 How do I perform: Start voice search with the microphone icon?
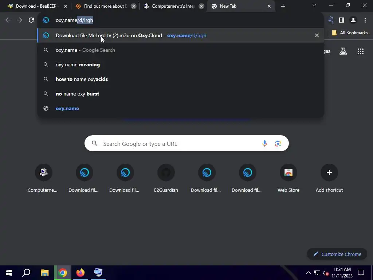pos(264,144)
